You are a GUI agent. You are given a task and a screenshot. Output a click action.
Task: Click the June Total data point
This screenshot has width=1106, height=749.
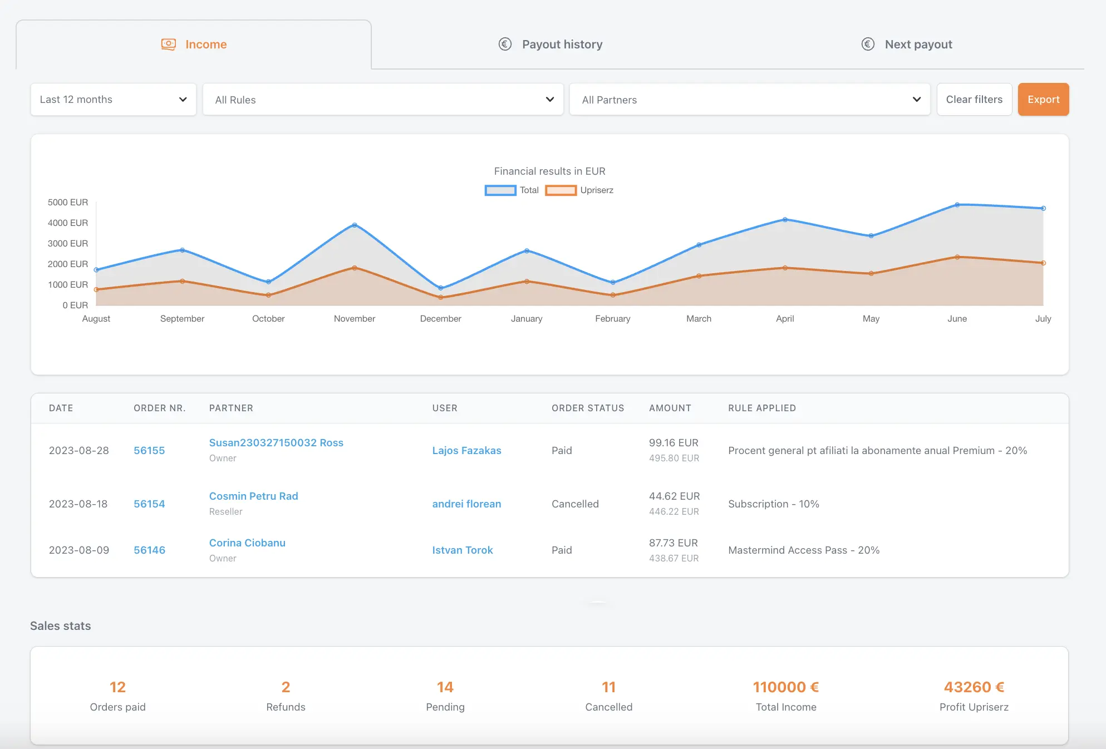(x=957, y=205)
